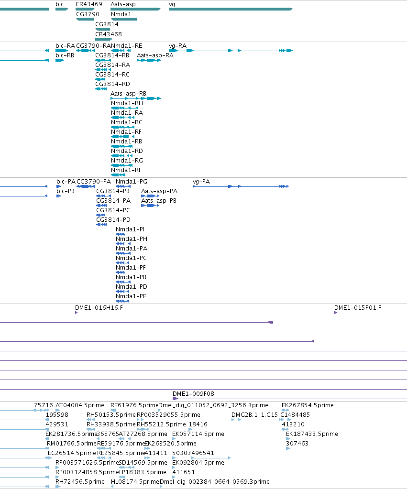Click the 'Nmda1-PG' protein label
This screenshot has width=407, height=489.
[132, 182]
